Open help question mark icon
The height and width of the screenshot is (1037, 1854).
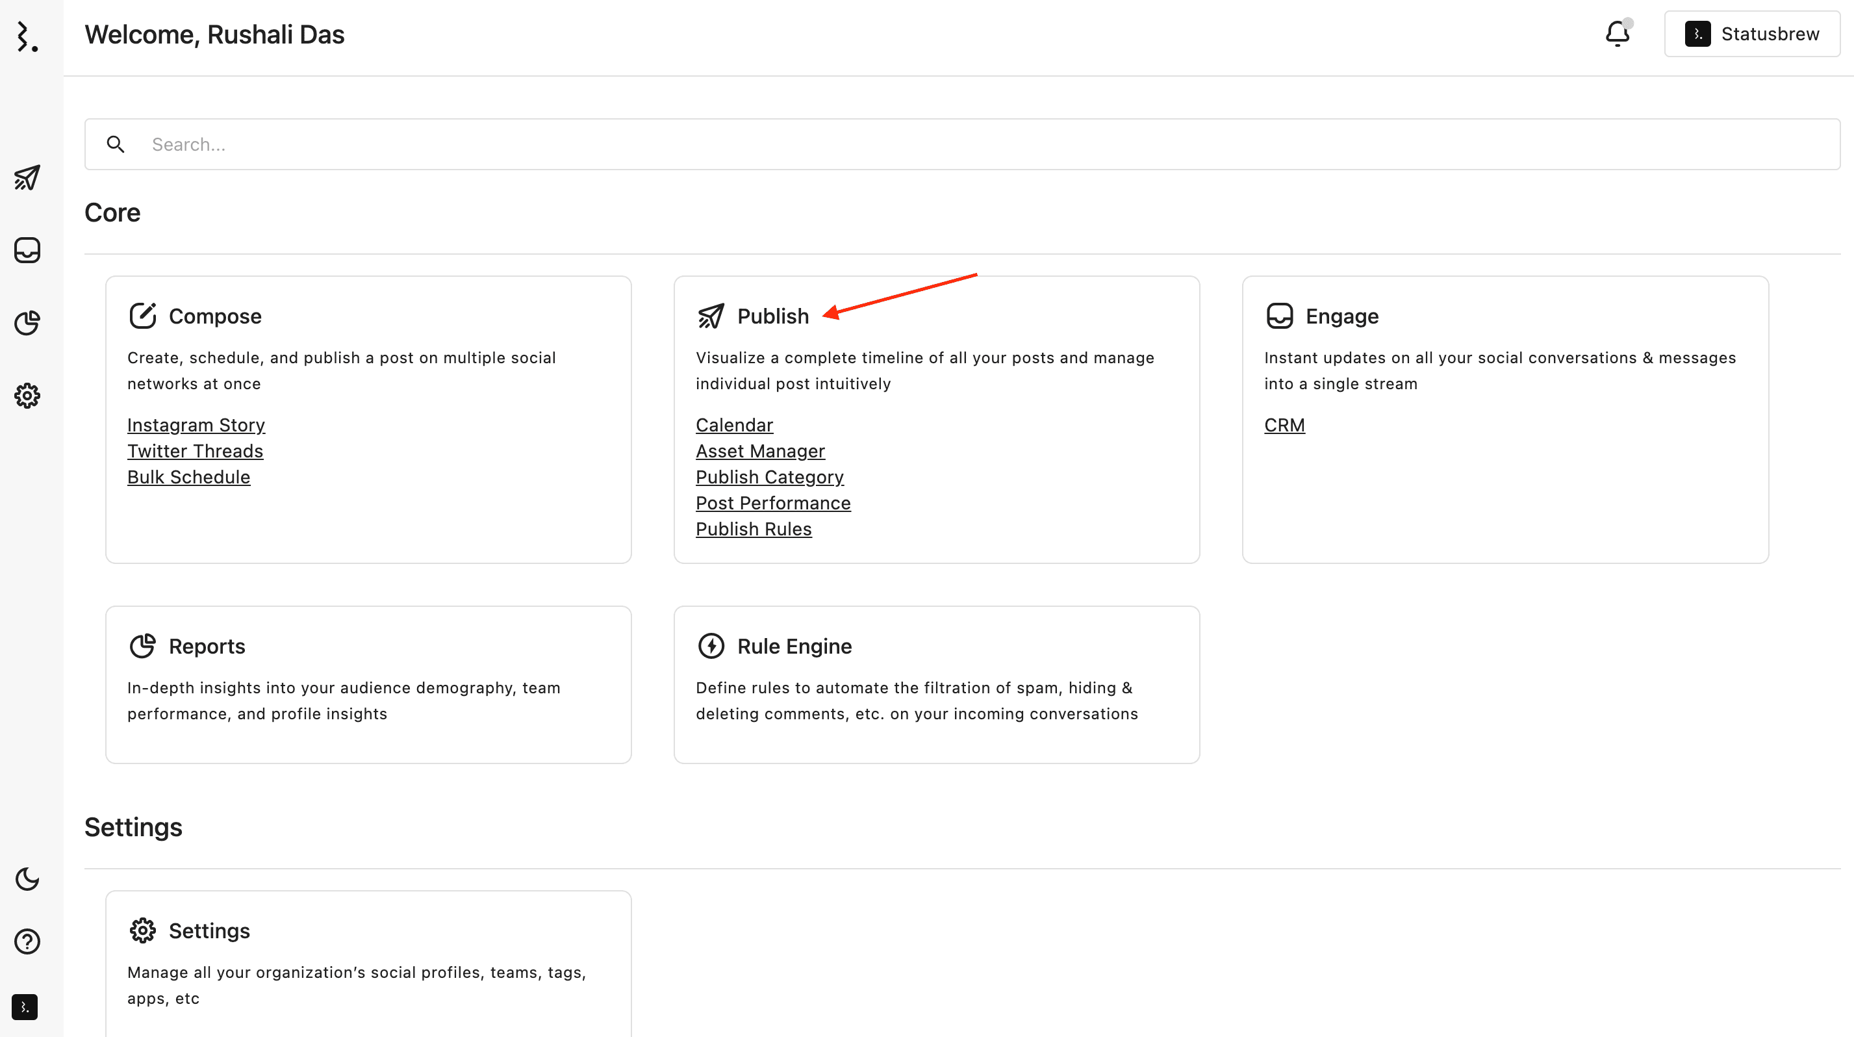[27, 941]
